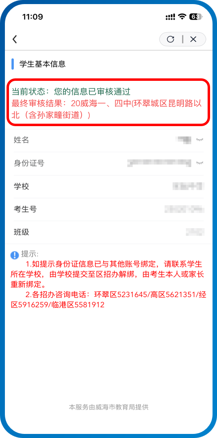Tap the blurred 考生号 value

pyautogui.click(x=184, y=209)
